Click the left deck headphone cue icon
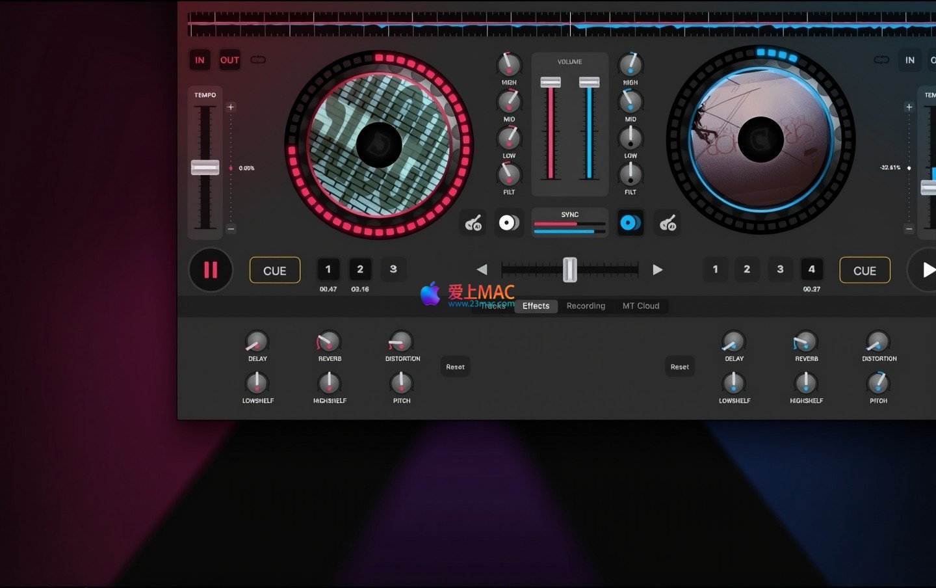Viewport: 936px width, 588px height. point(473,223)
